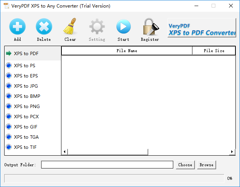Image resolution: width=240 pixels, height=187 pixels.
Task: Close the VeryPDF converter window
Action: click(x=231, y=6)
